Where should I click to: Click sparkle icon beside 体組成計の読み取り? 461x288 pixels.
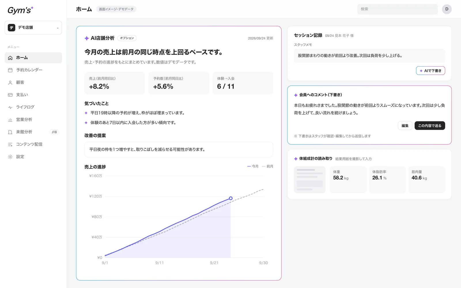(x=296, y=159)
